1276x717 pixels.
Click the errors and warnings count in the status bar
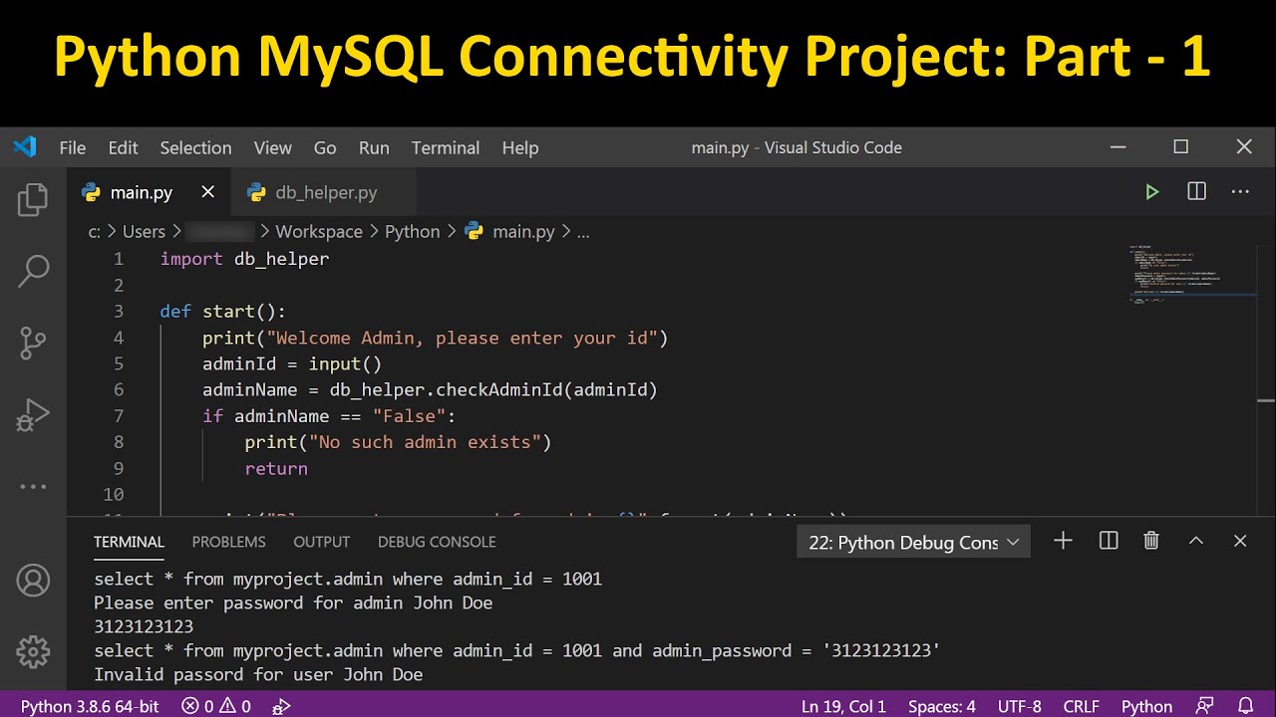pos(216,706)
